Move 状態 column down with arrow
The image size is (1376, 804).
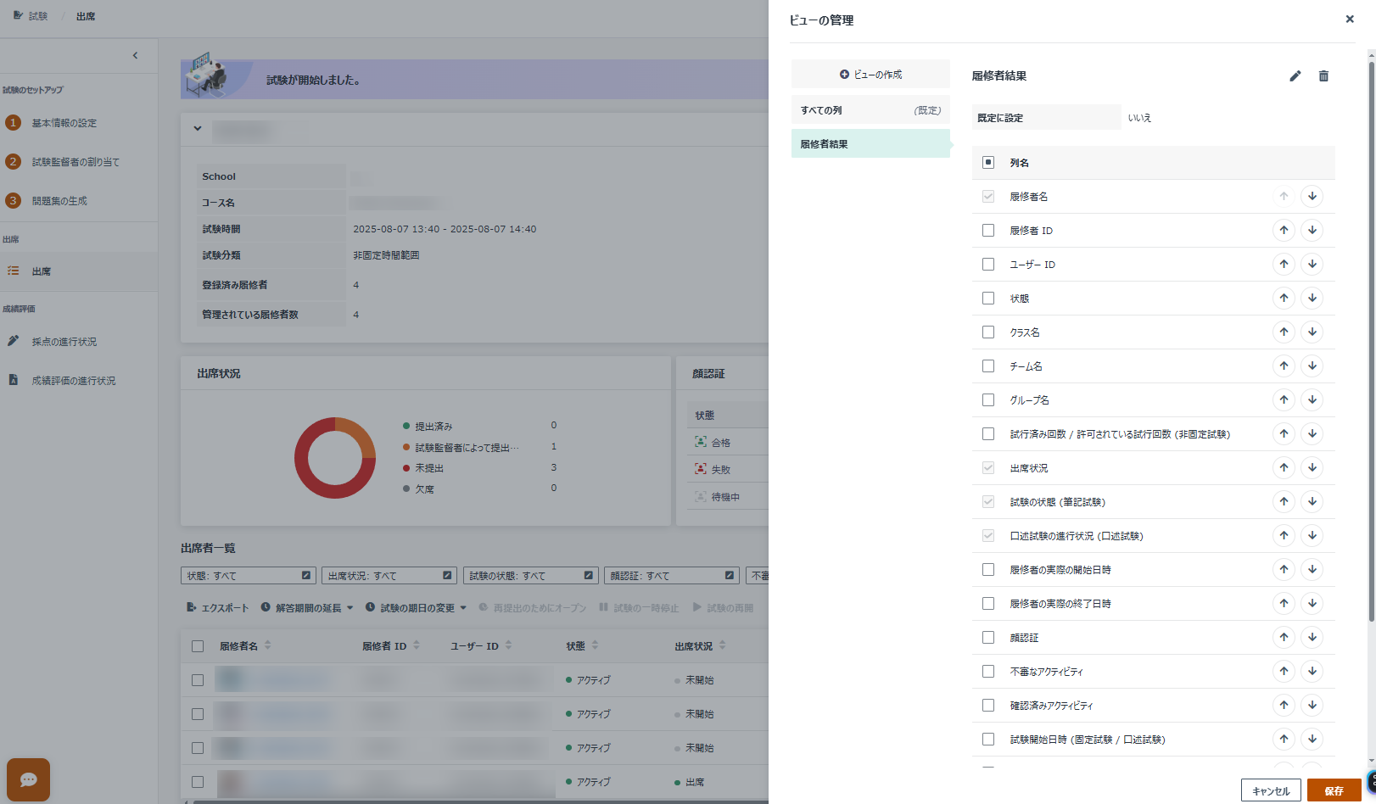click(x=1312, y=299)
